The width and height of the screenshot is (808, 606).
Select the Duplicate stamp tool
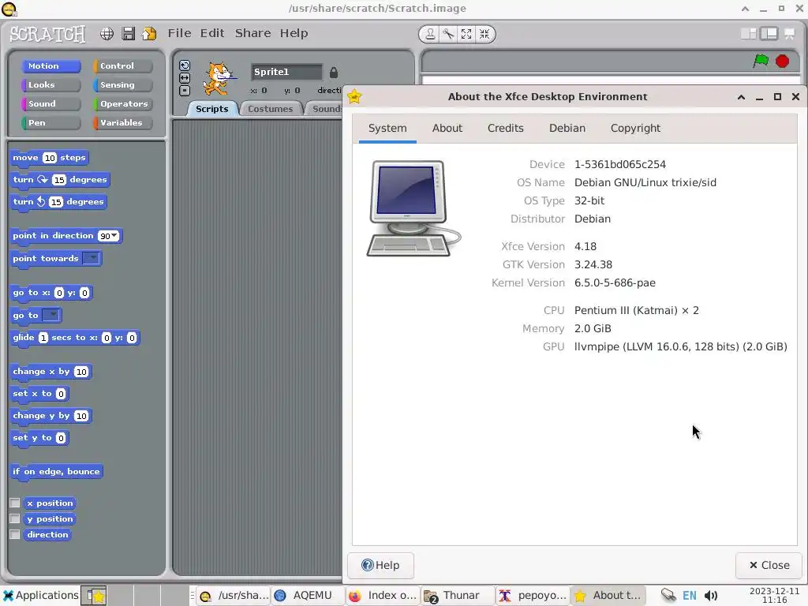point(430,34)
